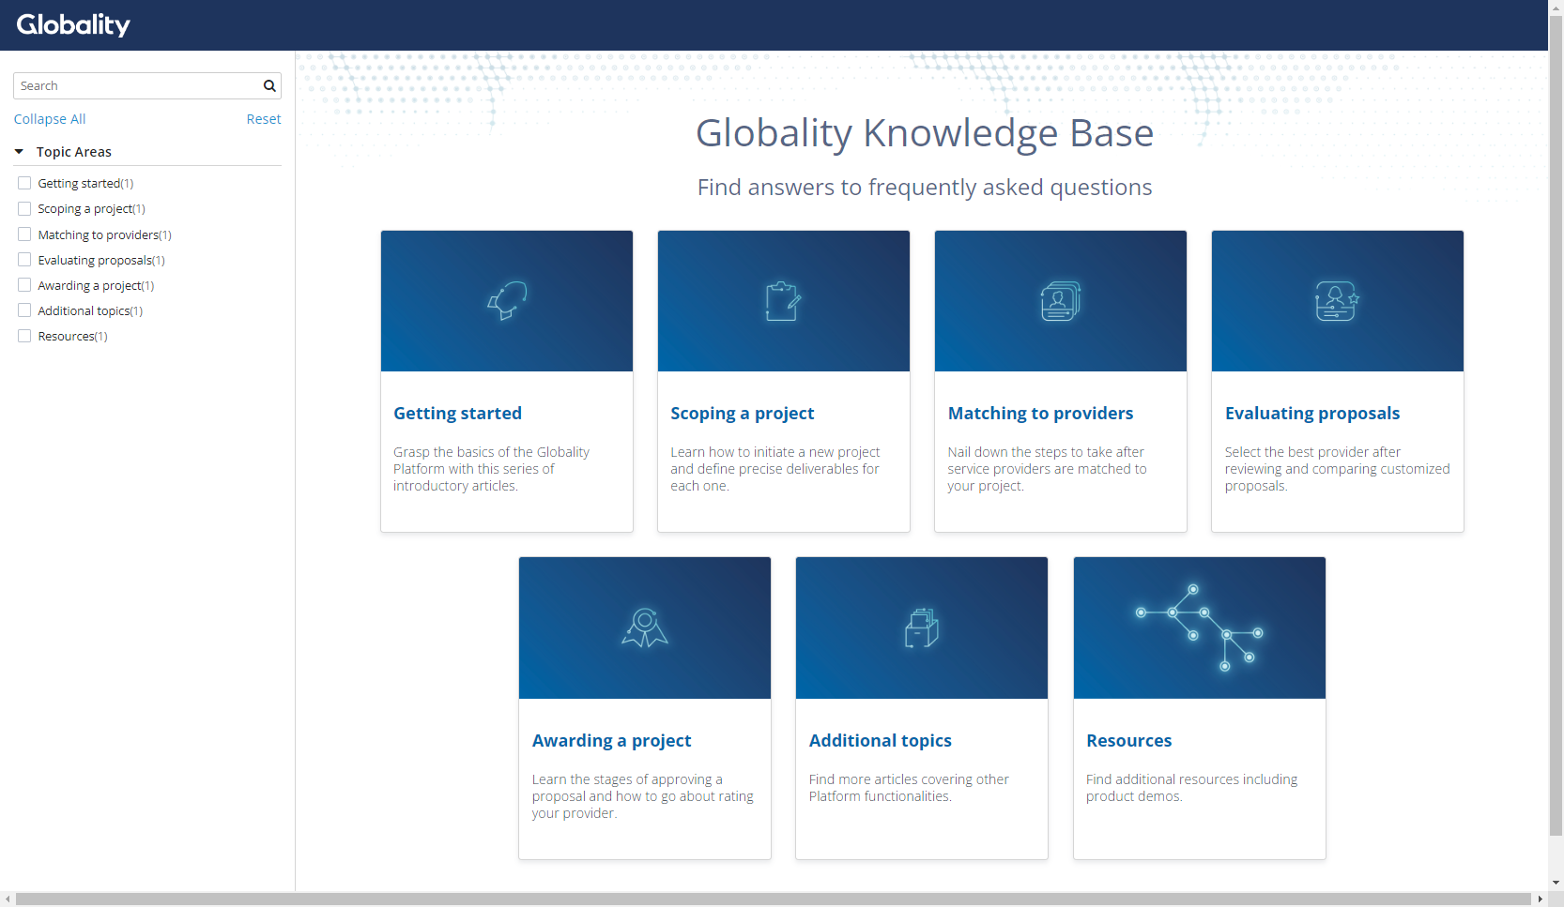Click the Reset link to clear filters
This screenshot has width=1564, height=907.
point(263,118)
